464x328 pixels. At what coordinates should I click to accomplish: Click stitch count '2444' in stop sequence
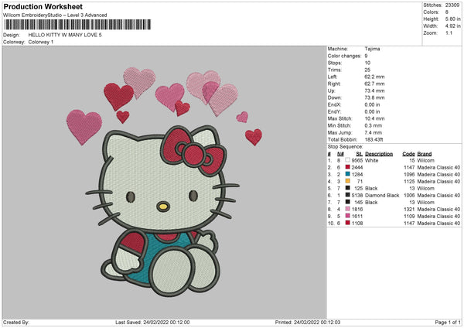[x=357, y=168]
